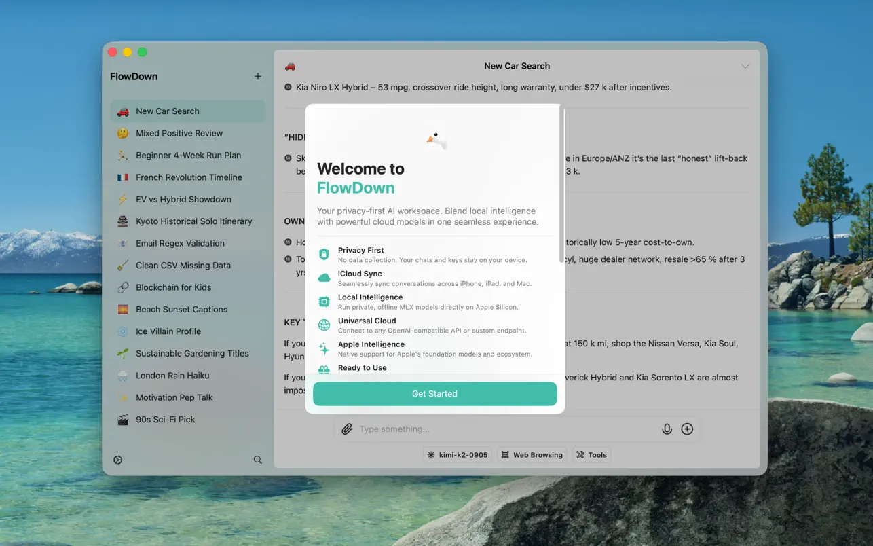This screenshot has width=873, height=546.
Task: Click the circled plus icon in message box
Action: pos(687,429)
